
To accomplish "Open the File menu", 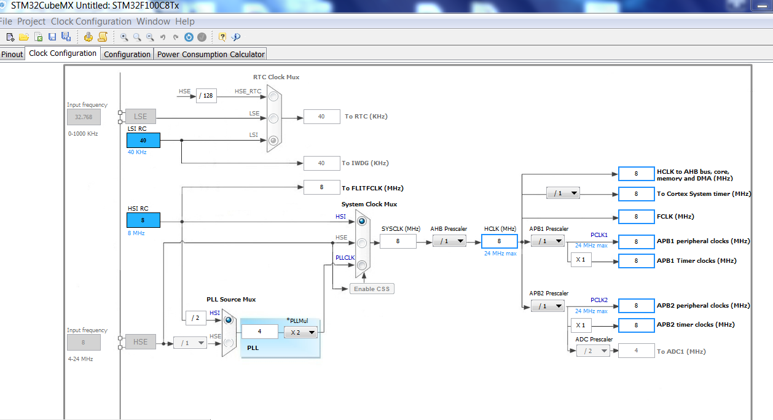I will click(6, 21).
